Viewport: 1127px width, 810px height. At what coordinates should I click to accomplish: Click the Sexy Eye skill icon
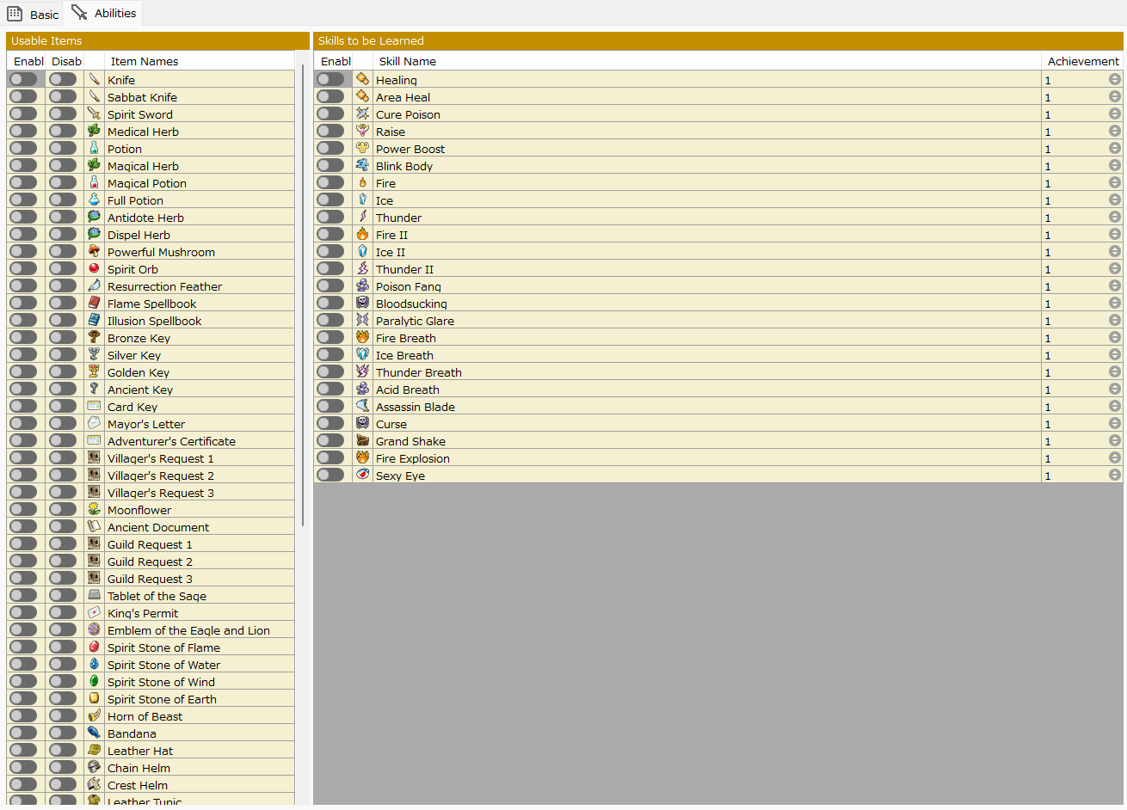pos(362,476)
